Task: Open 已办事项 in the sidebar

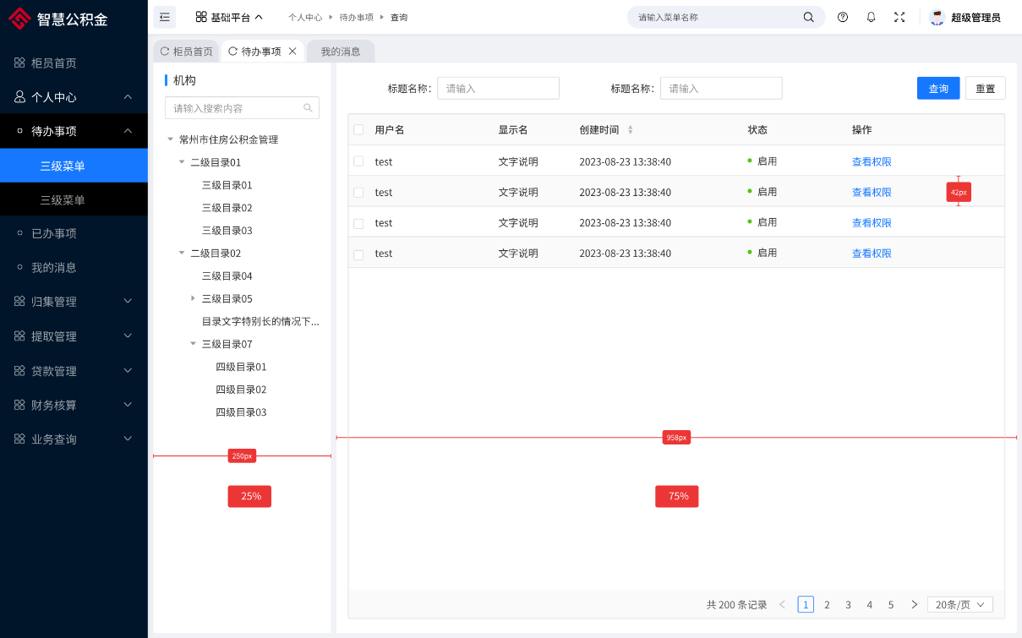Action: pos(54,233)
